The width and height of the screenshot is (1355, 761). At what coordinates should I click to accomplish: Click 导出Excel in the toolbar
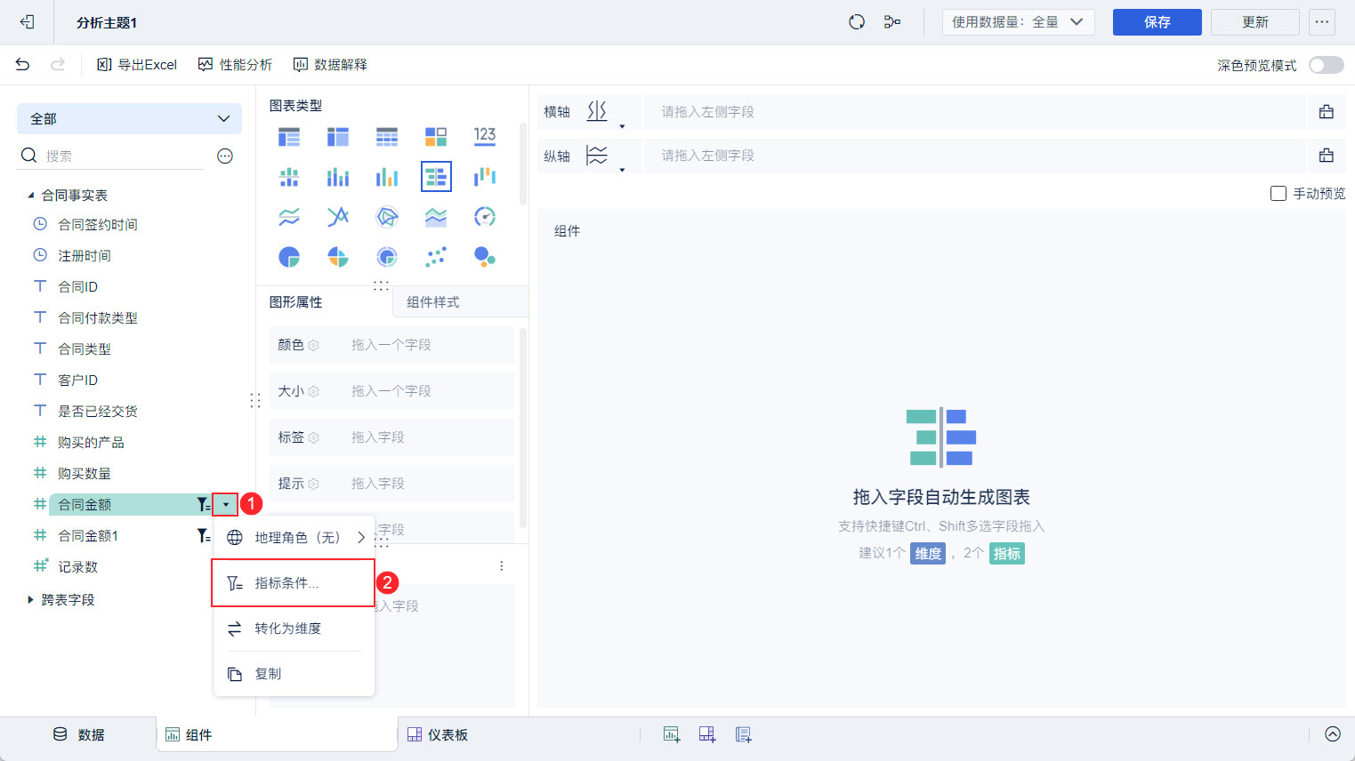137,64
